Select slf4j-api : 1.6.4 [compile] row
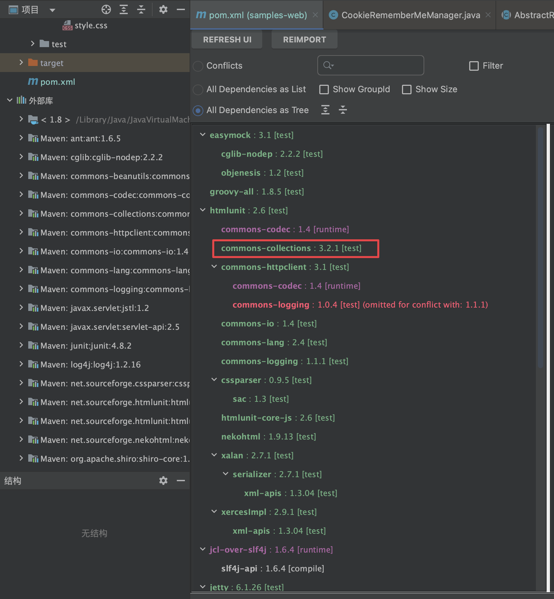The image size is (554, 599). tap(273, 569)
